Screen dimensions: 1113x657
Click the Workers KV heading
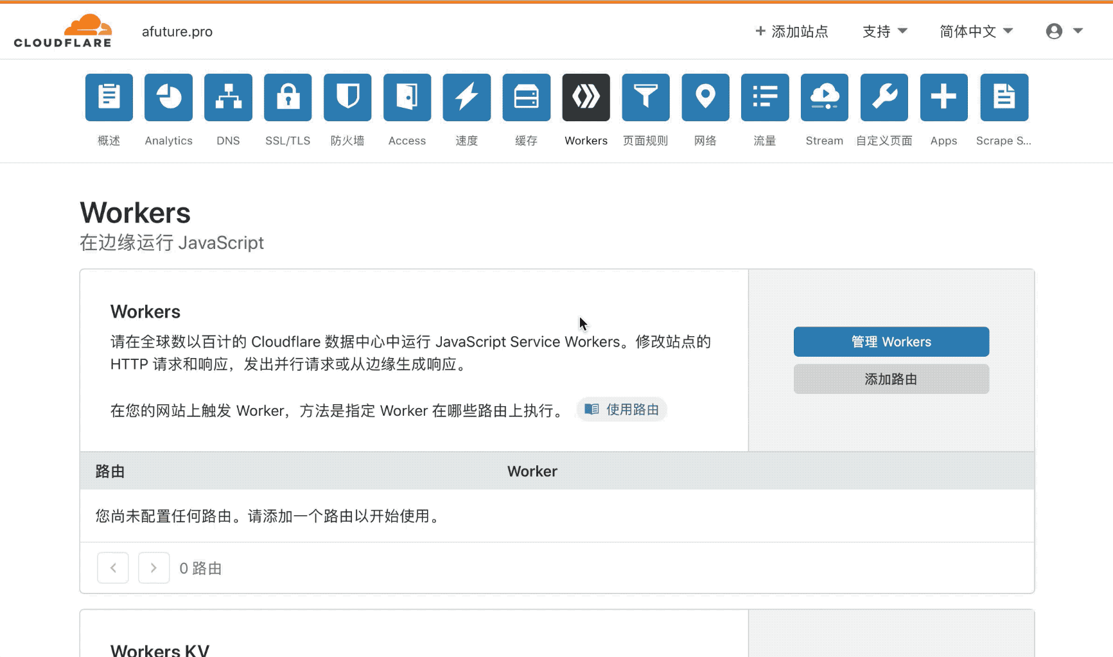tap(160, 650)
